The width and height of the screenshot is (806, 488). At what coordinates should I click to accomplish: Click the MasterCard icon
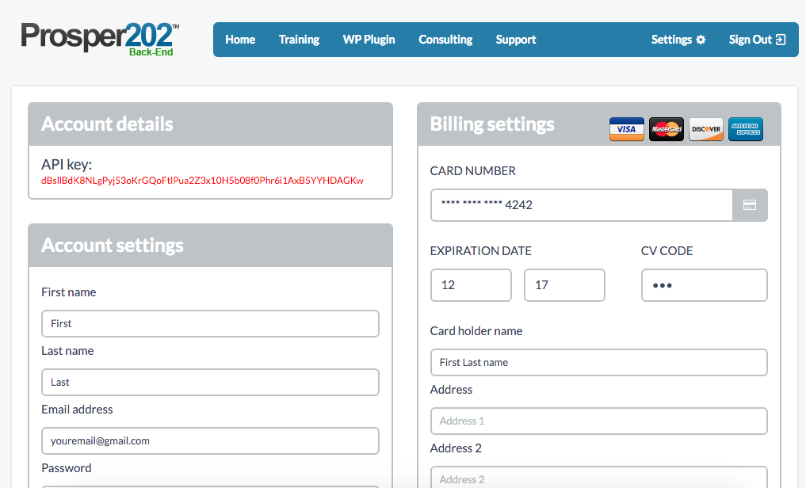[x=666, y=128]
